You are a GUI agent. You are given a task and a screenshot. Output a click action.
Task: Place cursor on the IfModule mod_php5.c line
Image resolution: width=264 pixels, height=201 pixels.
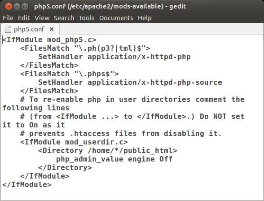click(x=49, y=40)
